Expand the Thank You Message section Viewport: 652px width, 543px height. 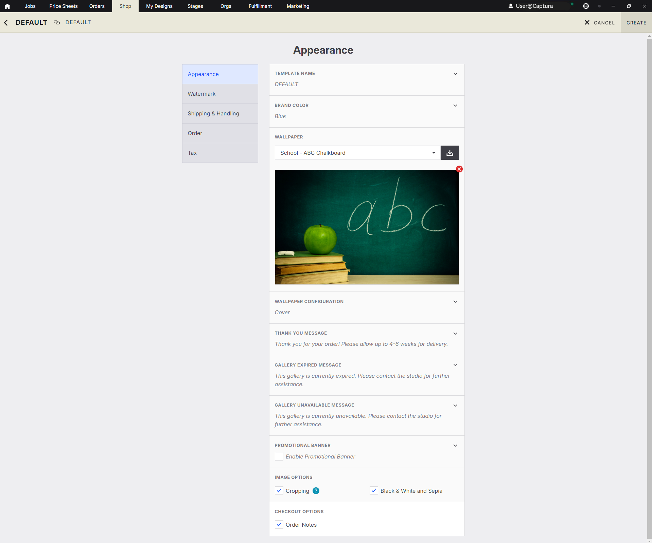pos(455,333)
